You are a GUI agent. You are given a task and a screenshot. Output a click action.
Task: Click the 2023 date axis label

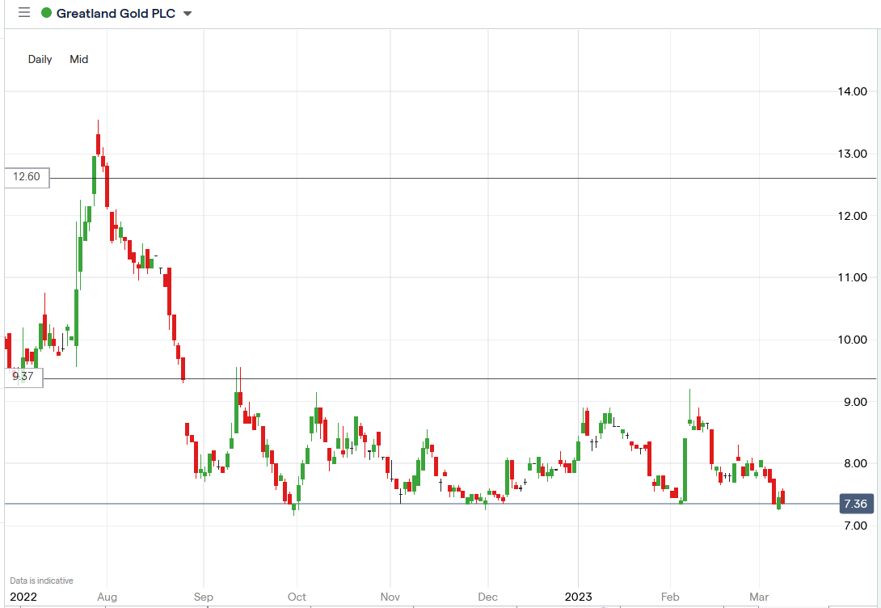point(578,597)
